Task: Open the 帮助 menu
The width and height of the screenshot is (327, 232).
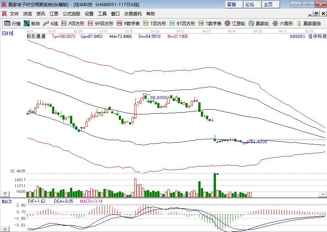Action: pyautogui.click(x=151, y=14)
